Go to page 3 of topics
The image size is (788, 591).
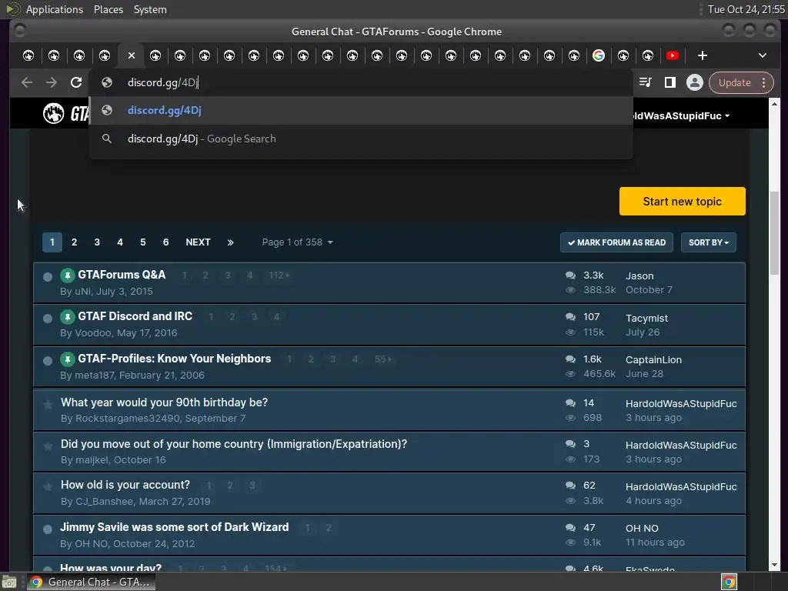pos(97,242)
